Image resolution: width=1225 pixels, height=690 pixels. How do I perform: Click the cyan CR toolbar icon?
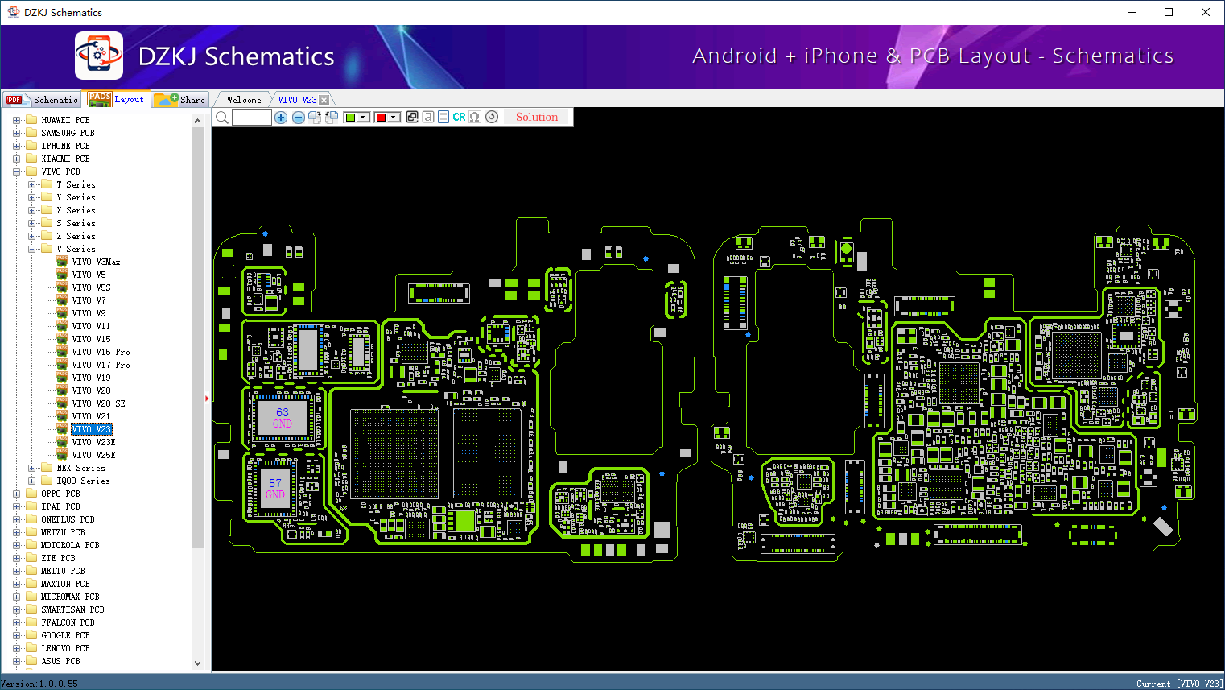[x=459, y=117]
